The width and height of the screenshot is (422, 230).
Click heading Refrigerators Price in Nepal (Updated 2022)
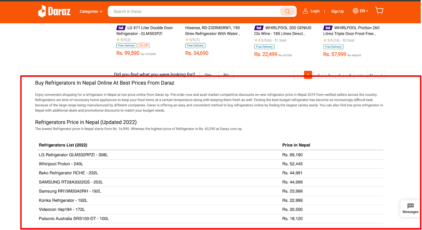pos(86,122)
